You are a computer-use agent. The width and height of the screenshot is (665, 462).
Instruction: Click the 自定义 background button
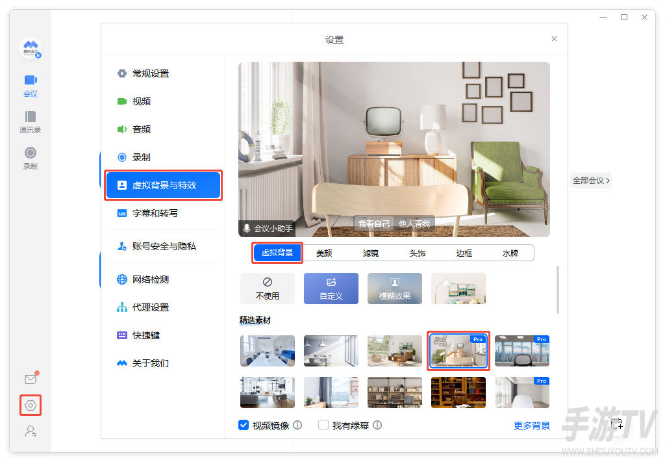coord(331,289)
